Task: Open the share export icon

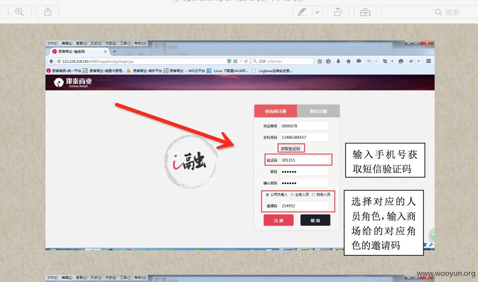Action: point(48,12)
